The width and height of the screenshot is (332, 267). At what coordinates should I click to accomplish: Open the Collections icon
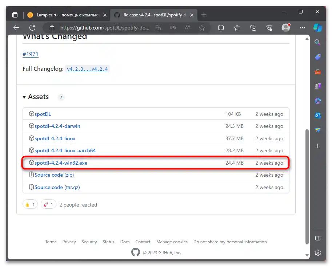(x=253, y=28)
